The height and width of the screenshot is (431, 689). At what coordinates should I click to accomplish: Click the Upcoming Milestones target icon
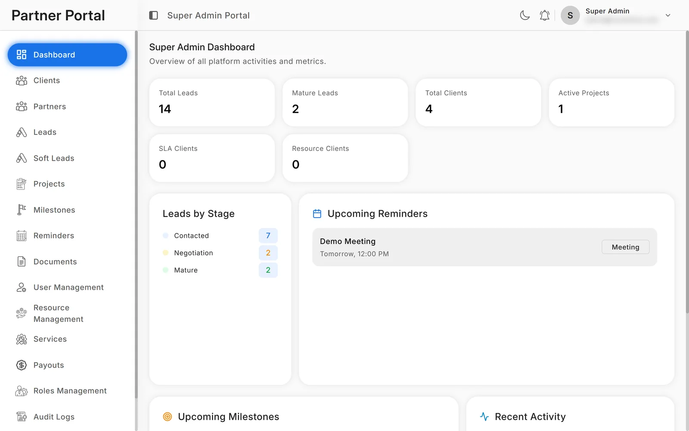coord(168,417)
